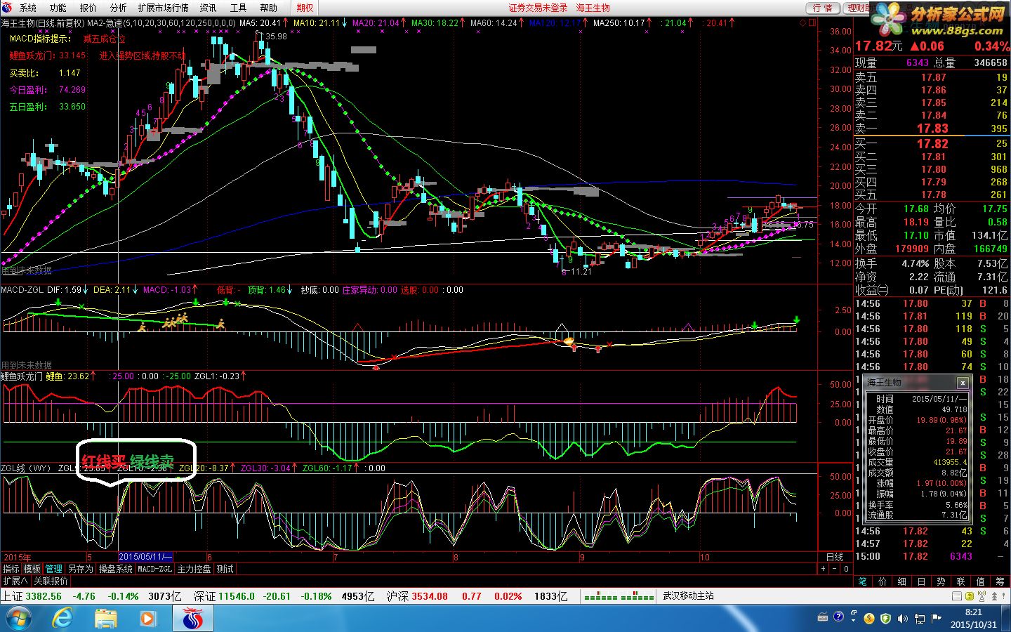The width and height of the screenshot is (1011, 632).
Task: Click the 买一 price 17.82
Action: point(932,144)
